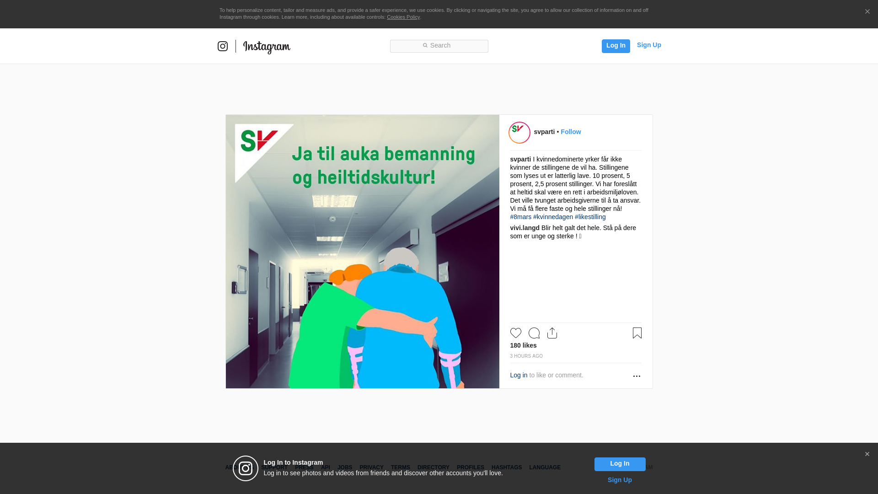Open the API footer link

326,467
